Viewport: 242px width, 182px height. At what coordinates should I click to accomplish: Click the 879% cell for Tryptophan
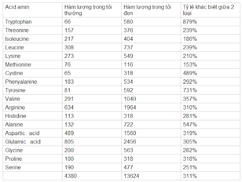point(190,22)
